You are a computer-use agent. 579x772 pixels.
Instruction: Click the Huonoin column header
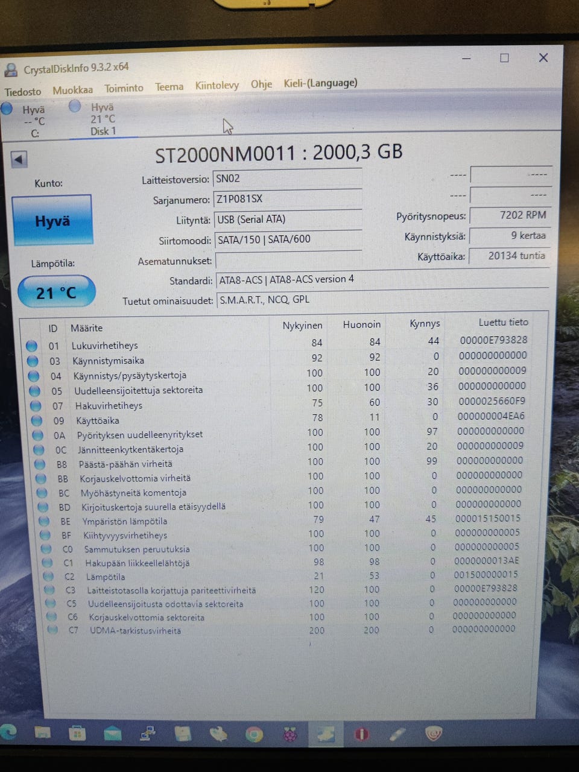(x=362, y=324)
